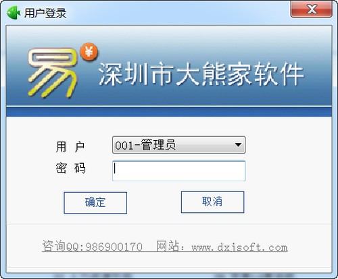This screenshot has height=279, width=338.
Task: Click the 咨询 text in footer
Action: [x=53, y=246]
